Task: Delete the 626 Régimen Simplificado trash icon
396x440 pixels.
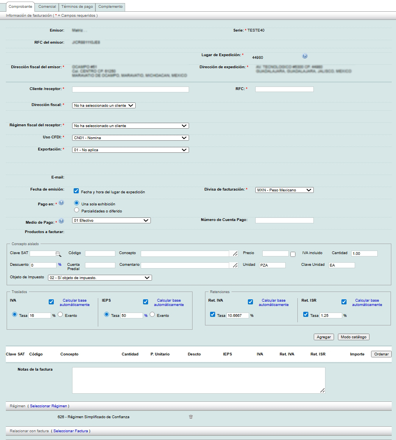Action: (x=191, y=417)
